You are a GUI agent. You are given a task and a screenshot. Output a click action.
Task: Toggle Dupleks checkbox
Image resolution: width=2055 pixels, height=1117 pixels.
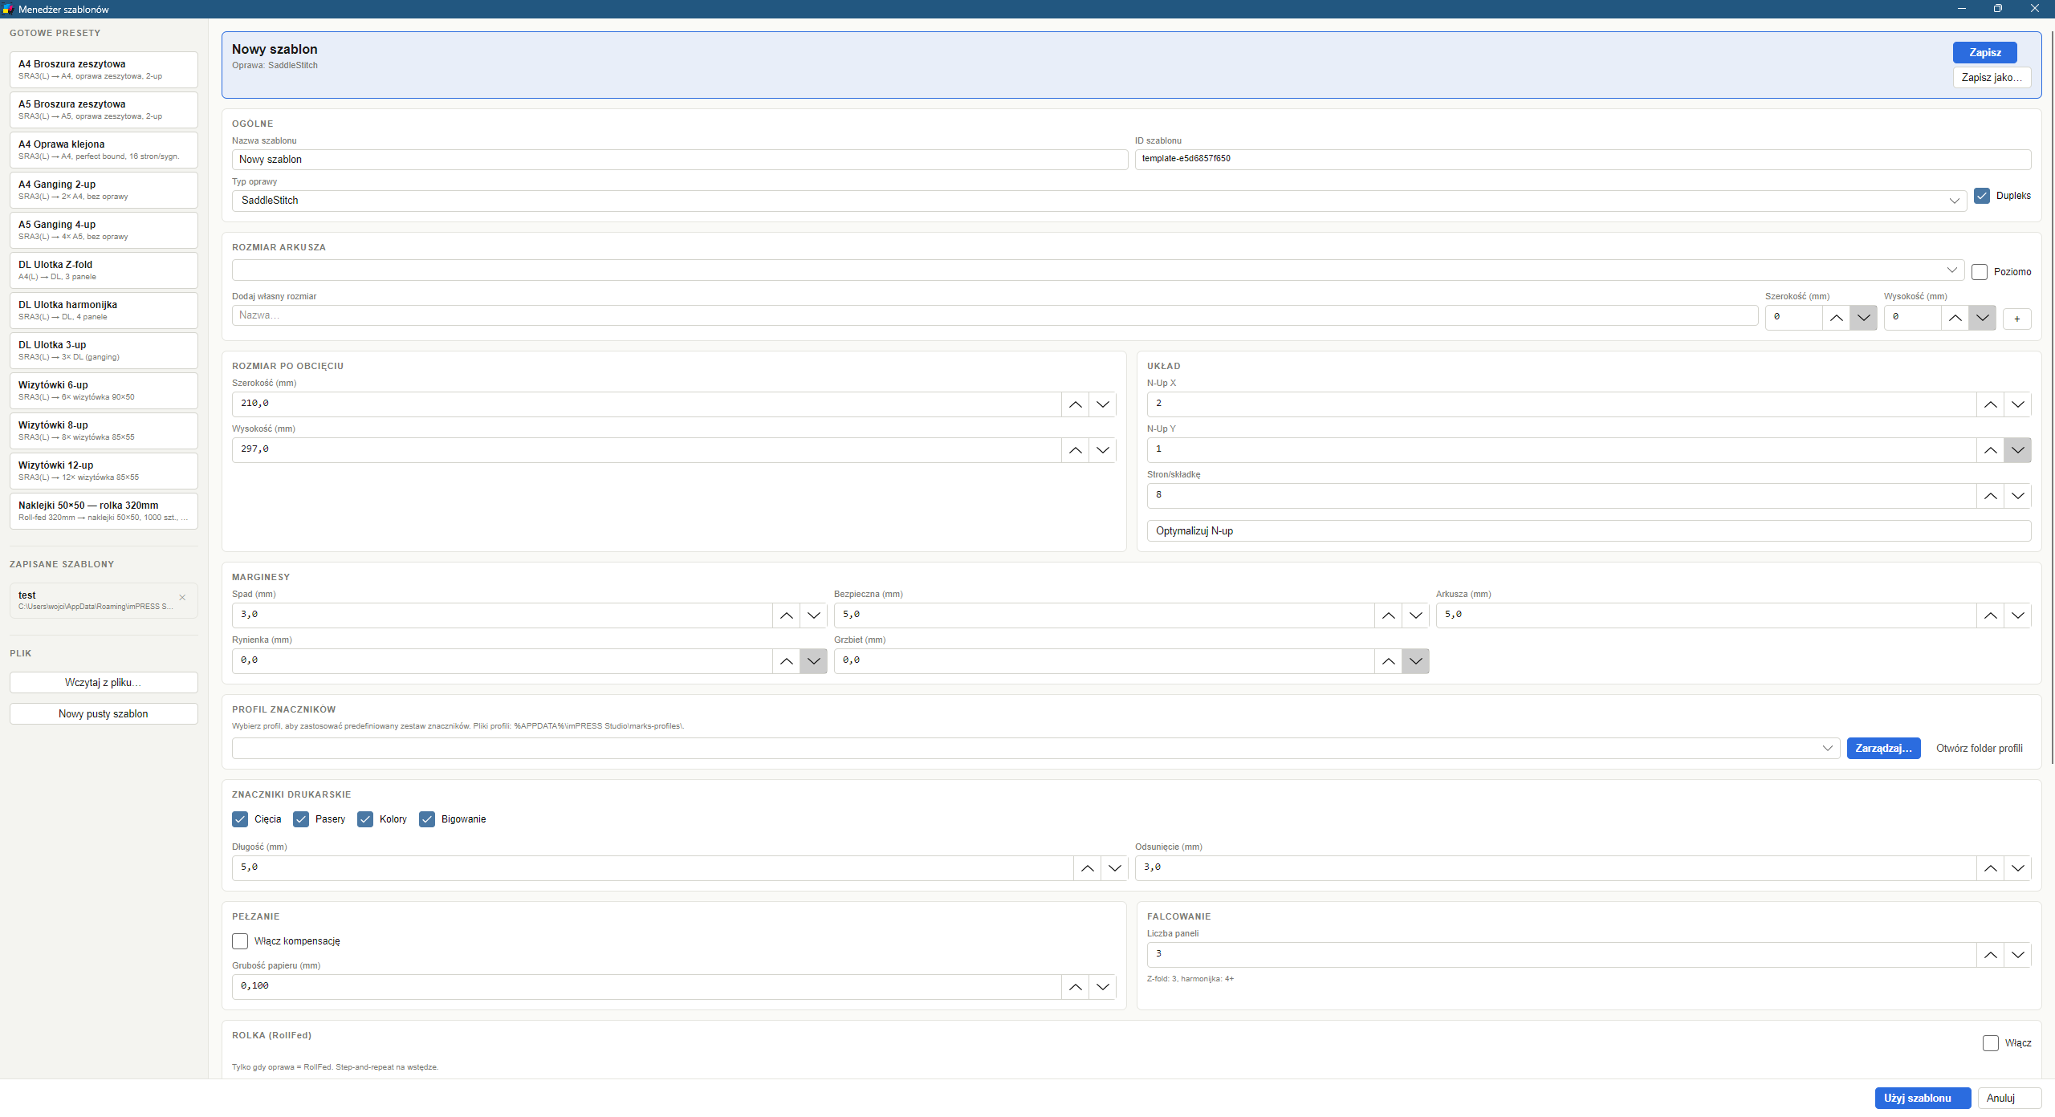(x=1982, y=196)
